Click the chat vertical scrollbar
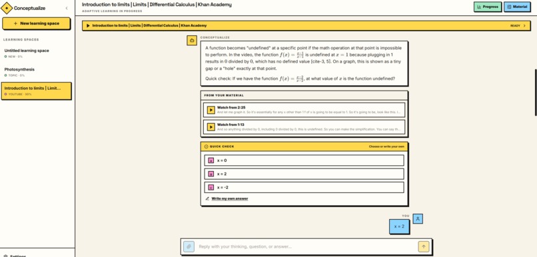Screen dimensions: 537x257 [x=536, y=93]
